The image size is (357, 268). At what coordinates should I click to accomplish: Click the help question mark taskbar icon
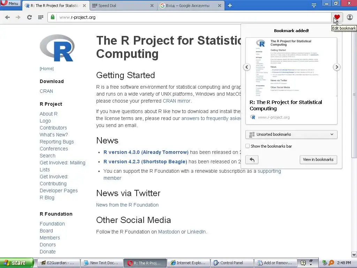[303, 263]
